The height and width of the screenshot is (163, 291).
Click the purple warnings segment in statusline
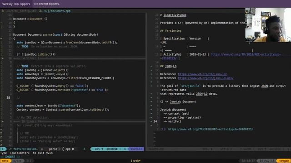point(136,149)
